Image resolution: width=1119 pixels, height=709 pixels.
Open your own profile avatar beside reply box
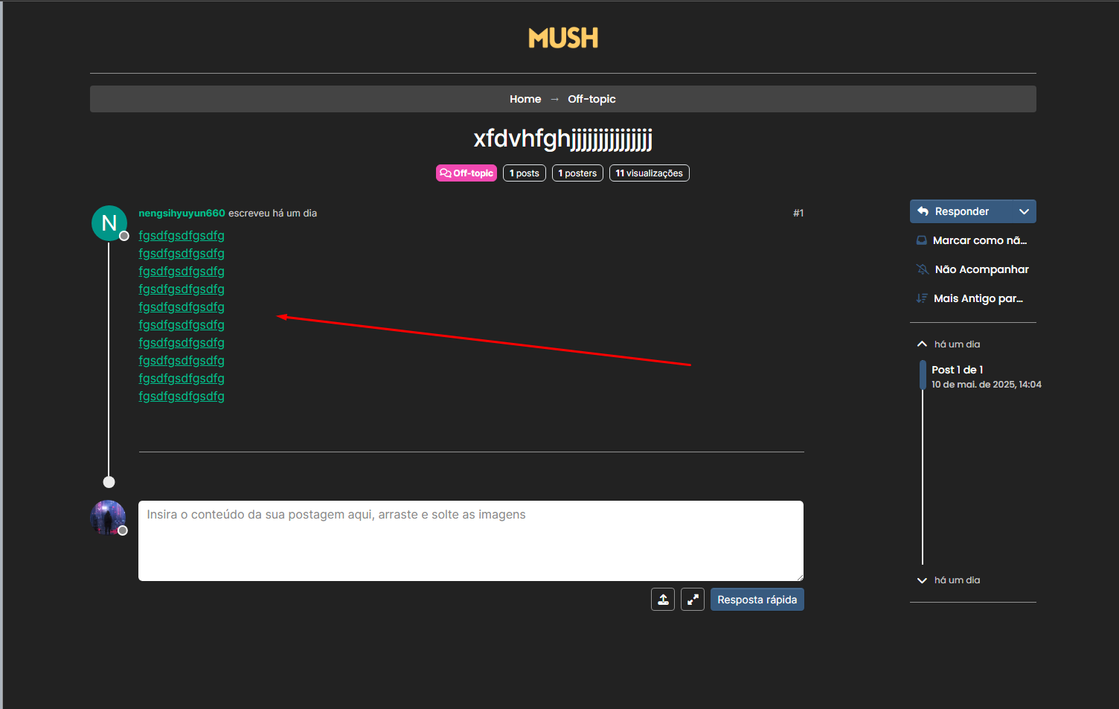(x=108, y=518)
